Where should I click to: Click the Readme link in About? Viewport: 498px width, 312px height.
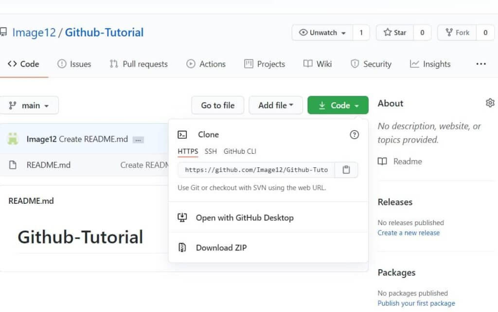[408, 161]
